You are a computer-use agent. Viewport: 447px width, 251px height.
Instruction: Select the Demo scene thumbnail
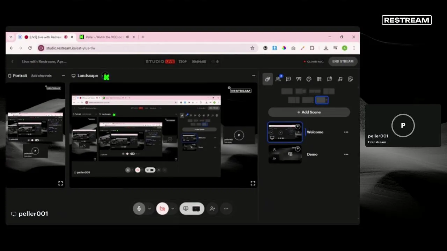point(285,154)
